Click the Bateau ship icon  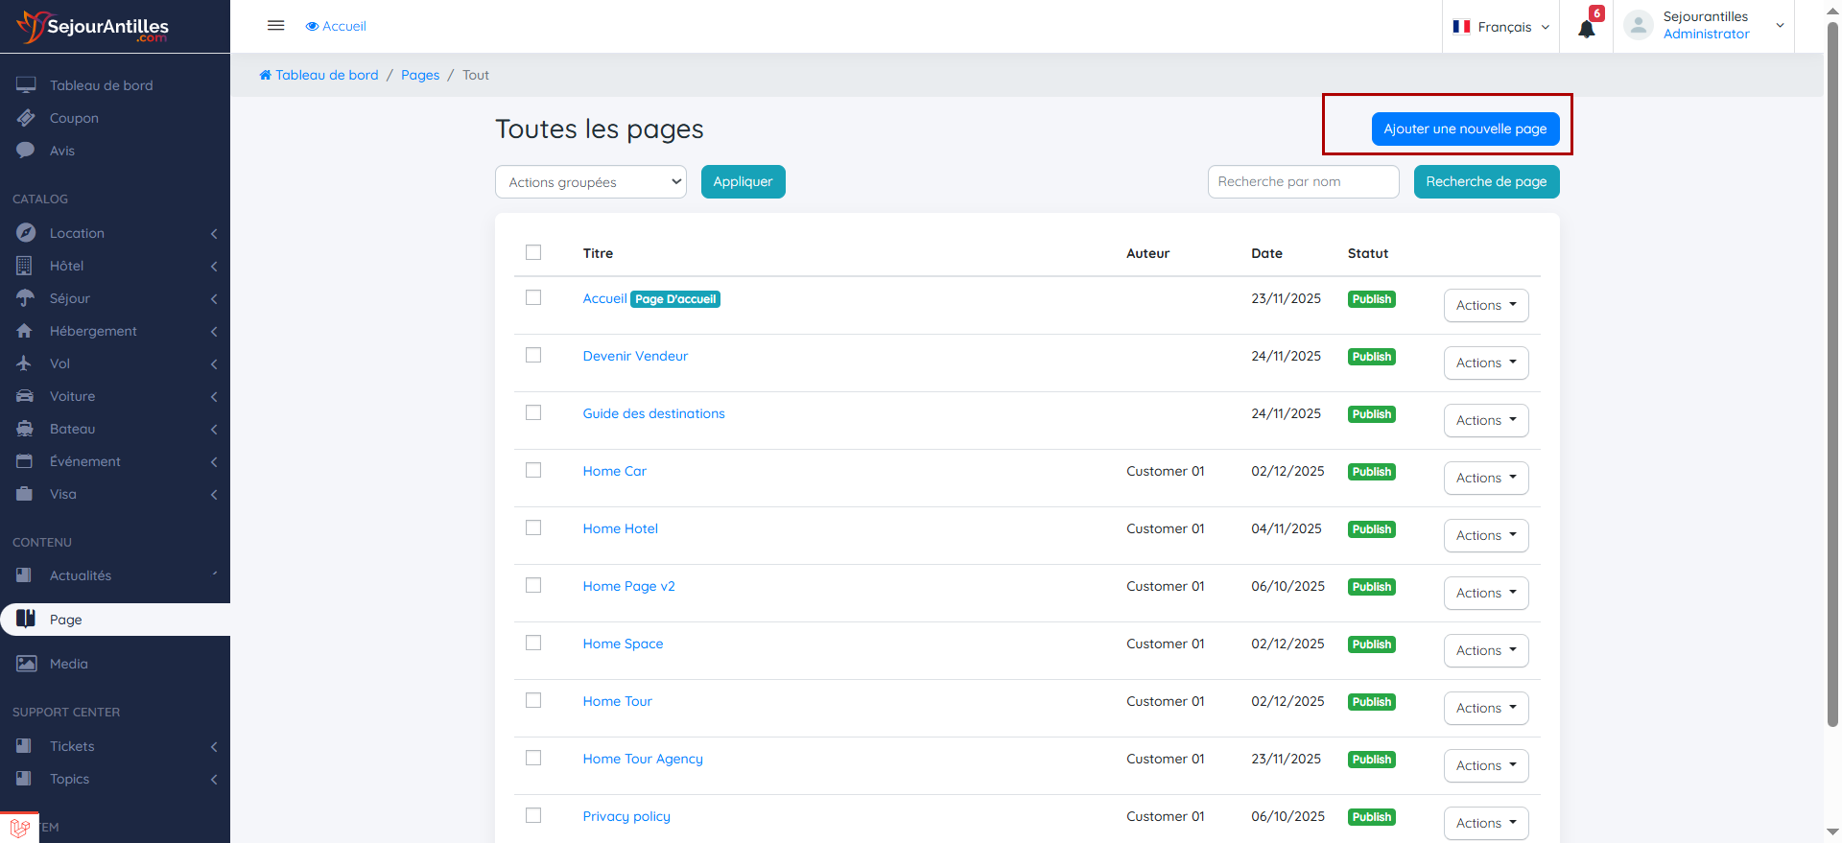(25, 429)
